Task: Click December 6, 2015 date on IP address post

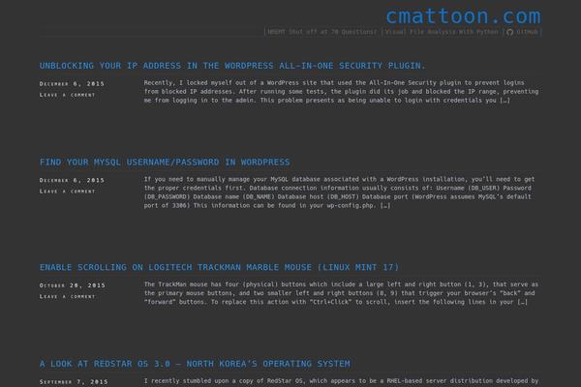Action: coord(73,84)
